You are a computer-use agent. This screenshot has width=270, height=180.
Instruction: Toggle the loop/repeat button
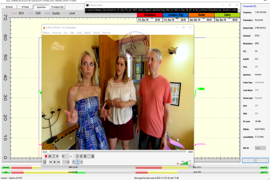[x=77, y=162]
